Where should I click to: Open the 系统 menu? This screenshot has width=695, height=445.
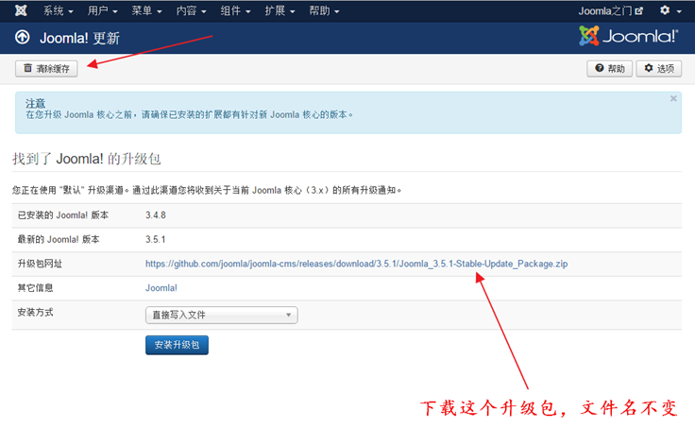[59, 10]
